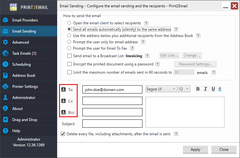This screenshot has width=240, height=158.
Task: Click the Administrator person icon
Action: [x=5, y=98]
